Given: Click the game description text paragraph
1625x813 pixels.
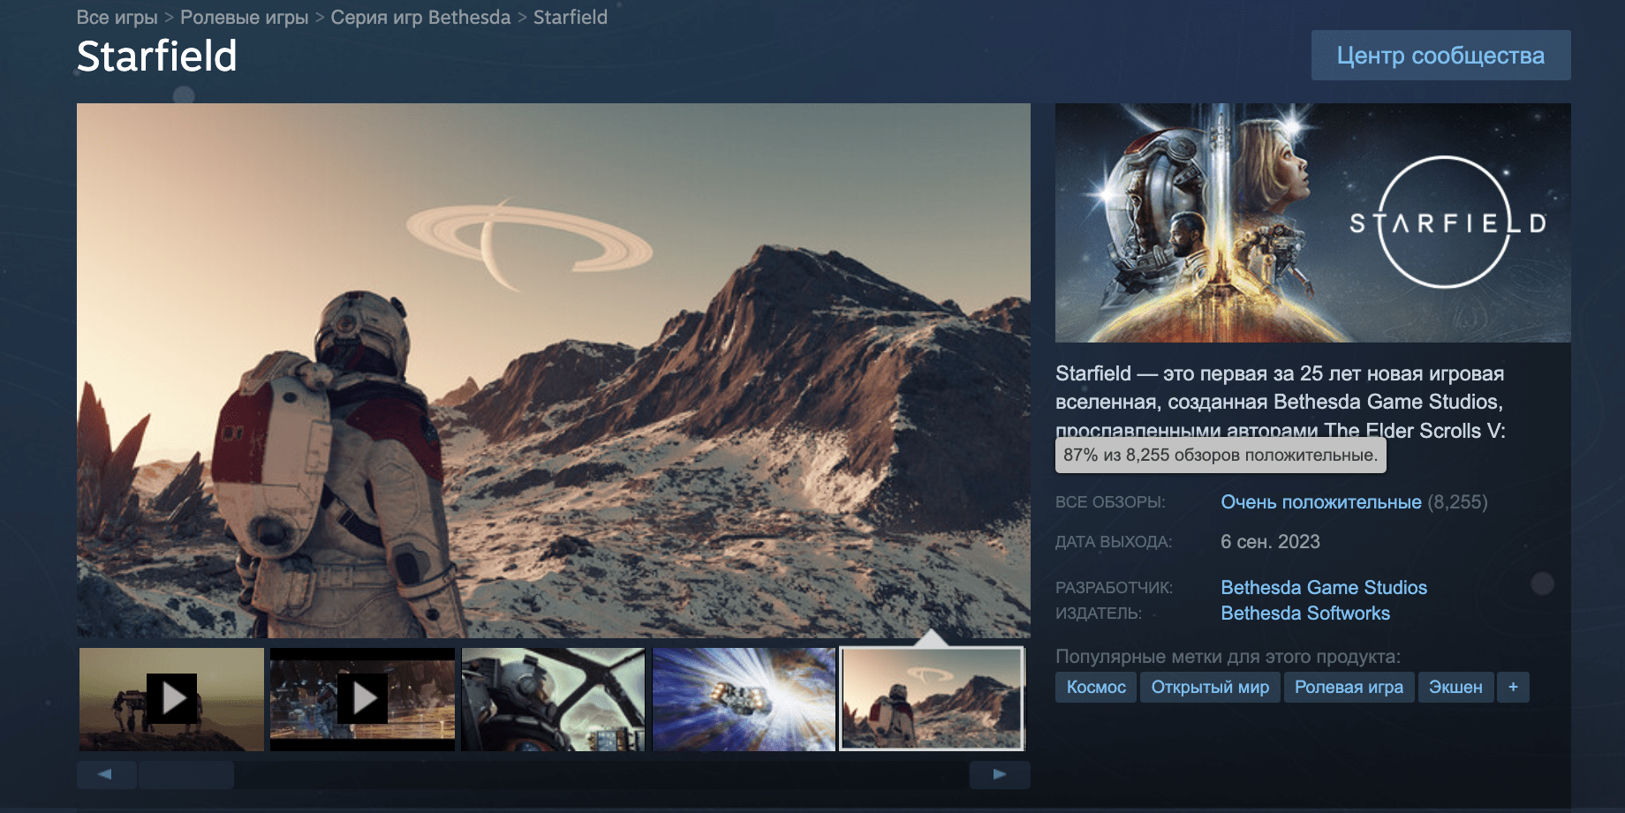Looking at the screenshot, I should coord(1281,403).
